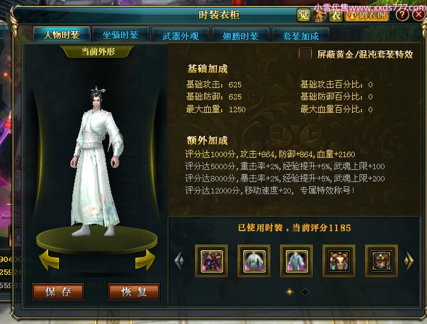Switch to second page indicator dot
This screenshot has width=427, height=324.
pos(306,292)
